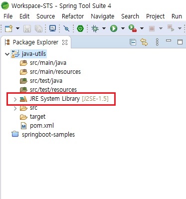Open the Run dropdown arrow
This screenshot has width=186, height=199.
tap(123, 28)
